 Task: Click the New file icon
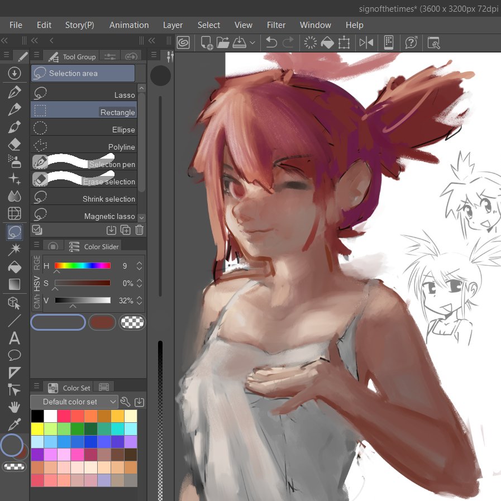tap(207, 43)
